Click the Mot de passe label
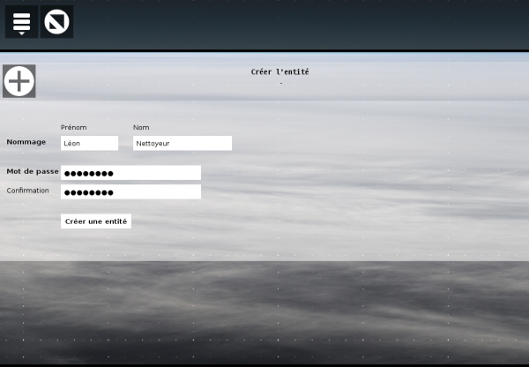529x367 pixels. tap(33, 171)
